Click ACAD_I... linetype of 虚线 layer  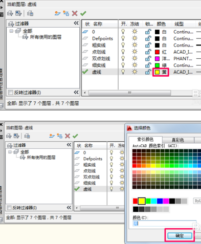point(183,72)
